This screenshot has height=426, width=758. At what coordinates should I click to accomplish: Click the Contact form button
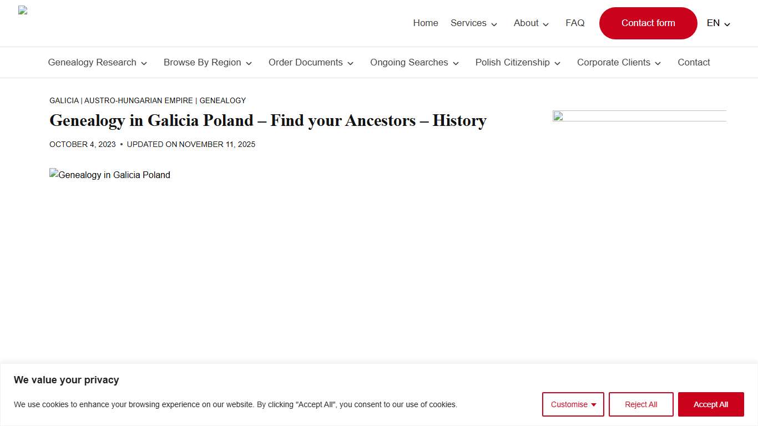point(648,23)
